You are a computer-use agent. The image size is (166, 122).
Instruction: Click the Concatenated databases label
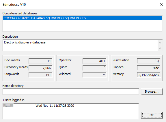point(20,13)
